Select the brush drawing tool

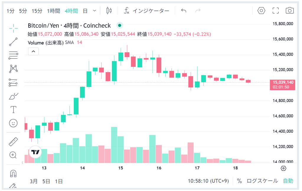point(13,96)
